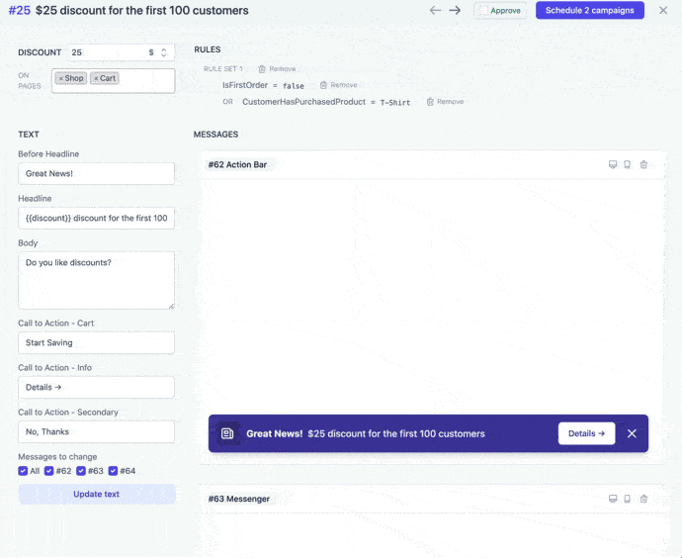Edit the Headline text field
Screen dimensions: 682x558
coord(96,218)
